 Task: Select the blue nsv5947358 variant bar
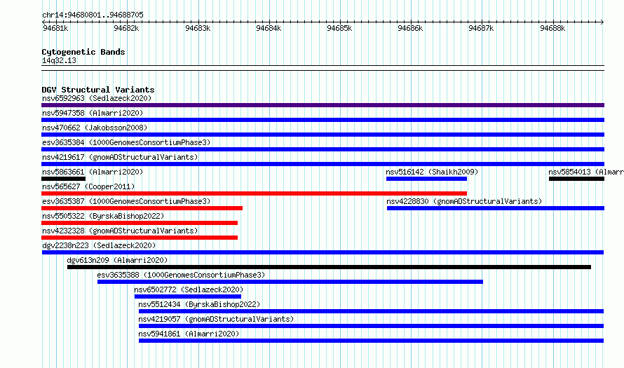pyautogui.click(x=323, y=120)
